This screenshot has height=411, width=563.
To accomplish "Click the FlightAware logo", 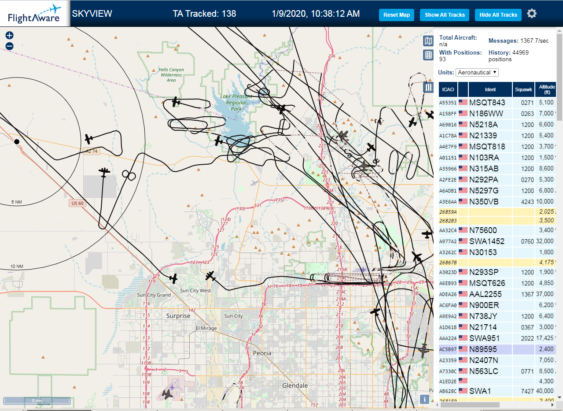I will [x=35, y=14].
